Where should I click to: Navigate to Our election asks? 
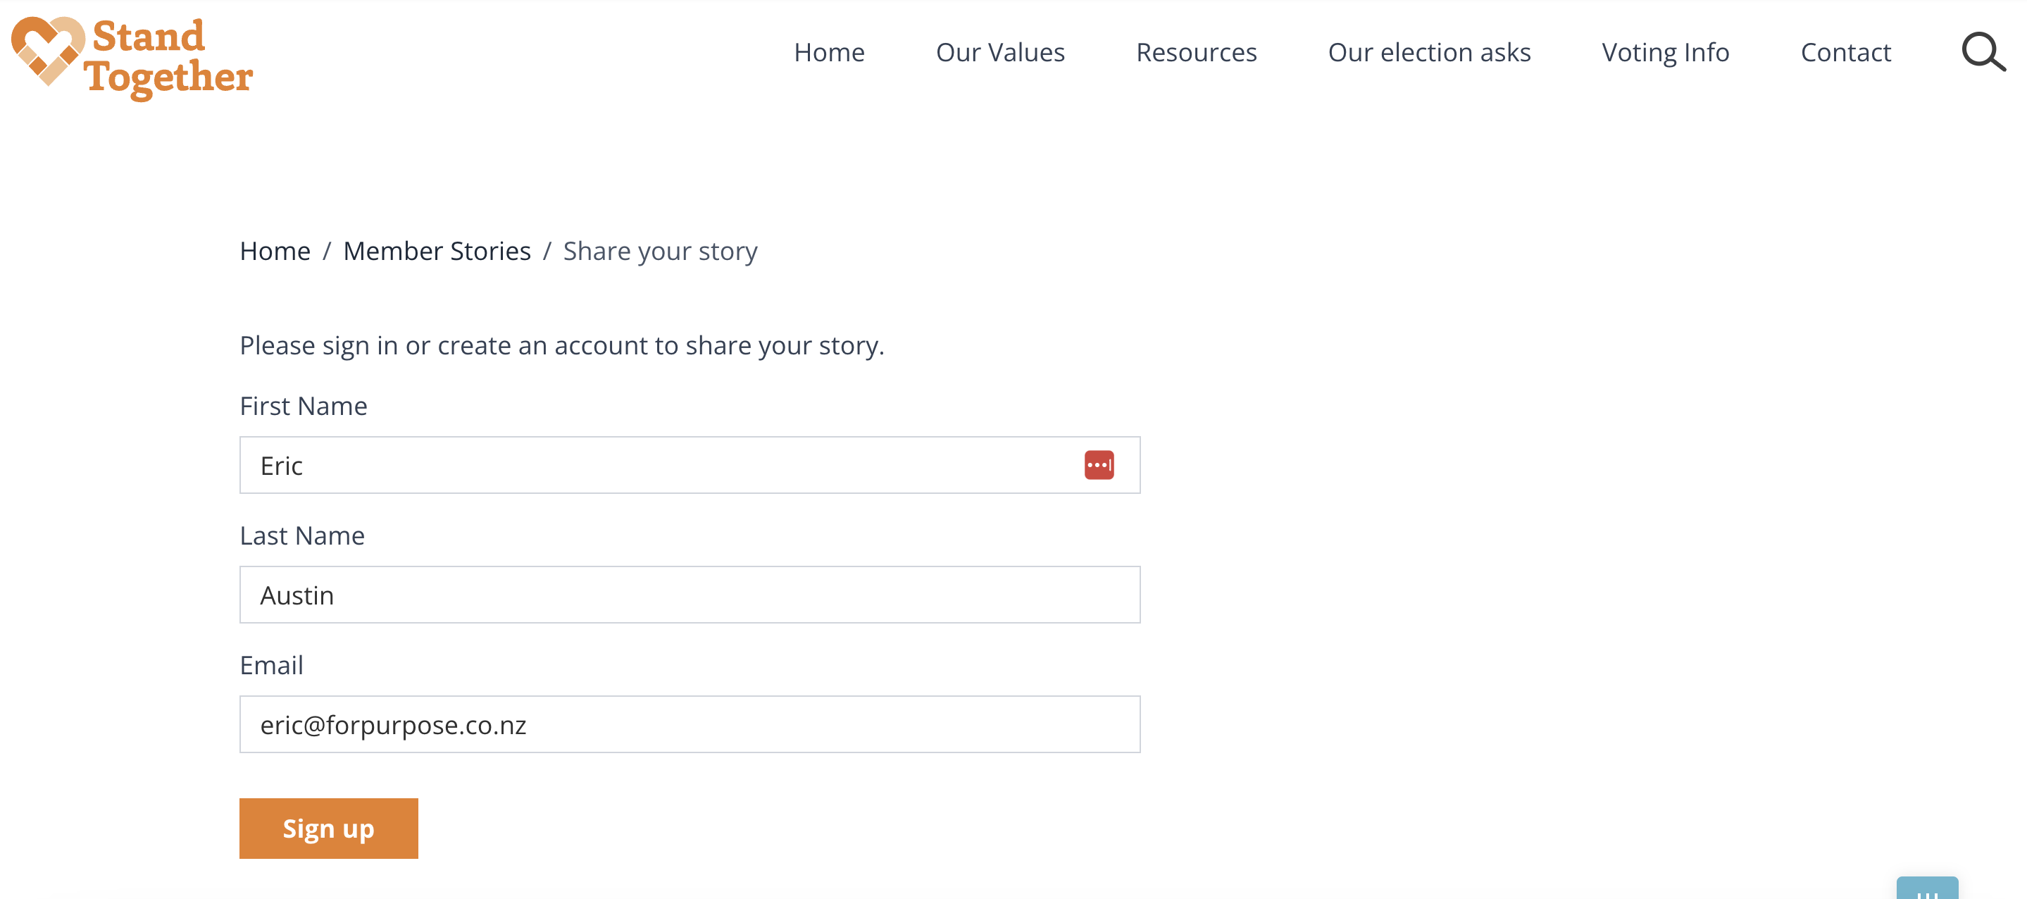pyautogui.click(x=1428, y=52)
